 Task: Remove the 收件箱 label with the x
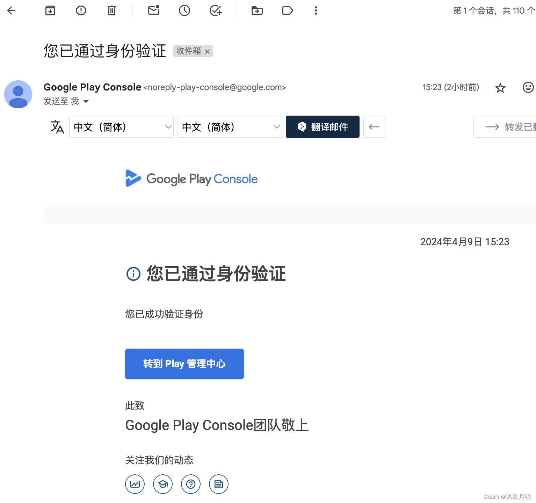(x=207, y=52)
